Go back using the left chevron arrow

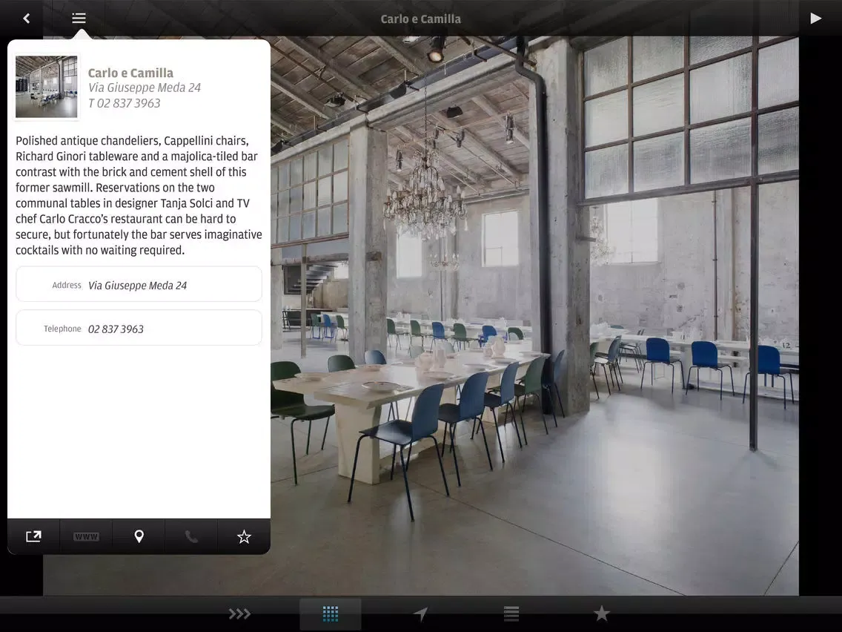(x=27, y=19)
